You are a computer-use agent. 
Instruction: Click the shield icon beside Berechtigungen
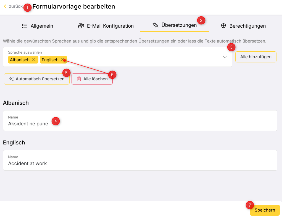(x=223, y=26)
